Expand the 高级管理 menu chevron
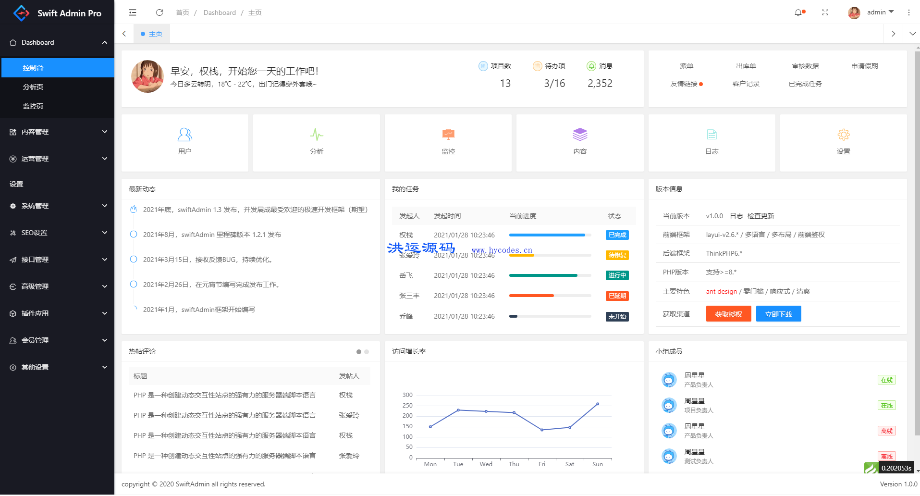The width and height of the screenshot is (920, 496). coord(105,286)
